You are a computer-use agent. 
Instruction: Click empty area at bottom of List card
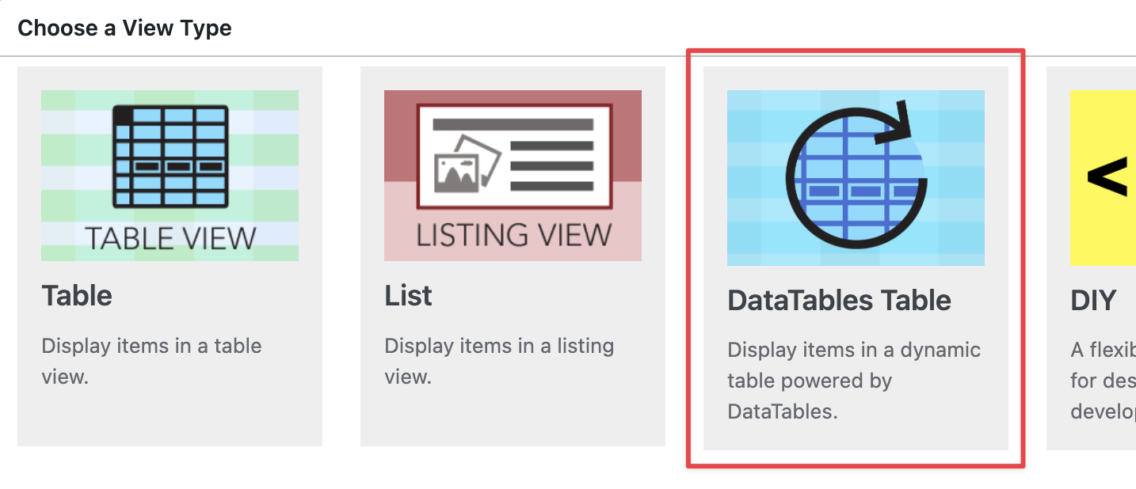pos(513,419)
